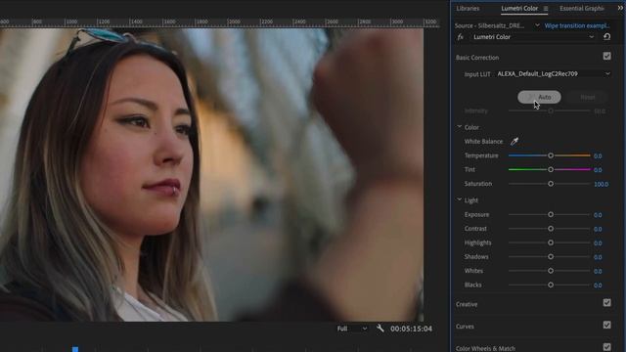Click the White Balance eyedropper icon
This screenshot has width=626, height=352.
point(514,141)
